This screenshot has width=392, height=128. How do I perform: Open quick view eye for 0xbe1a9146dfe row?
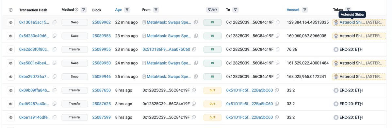[x=11, y=117]
